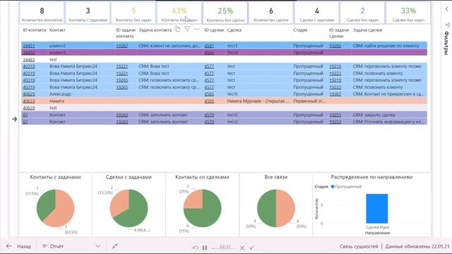Image resolution: width=452 pixels, height=254 pixels.
Task: Open deal task ID link 19285
Action: pyautogui.click(x=335, y=45)
